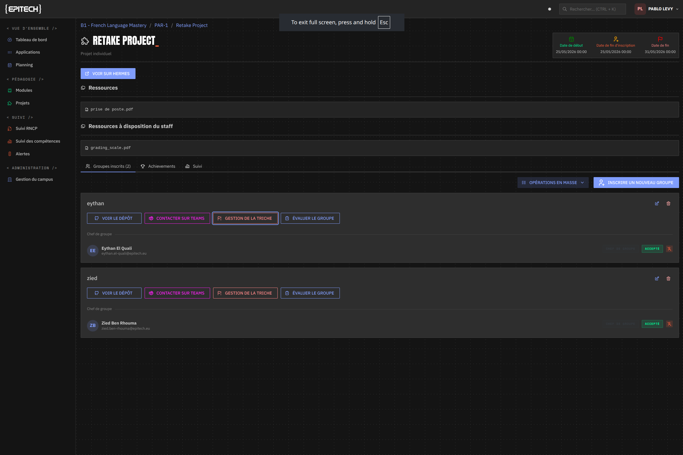Click the Retake Project puzzle title icon

click(85, 41)
